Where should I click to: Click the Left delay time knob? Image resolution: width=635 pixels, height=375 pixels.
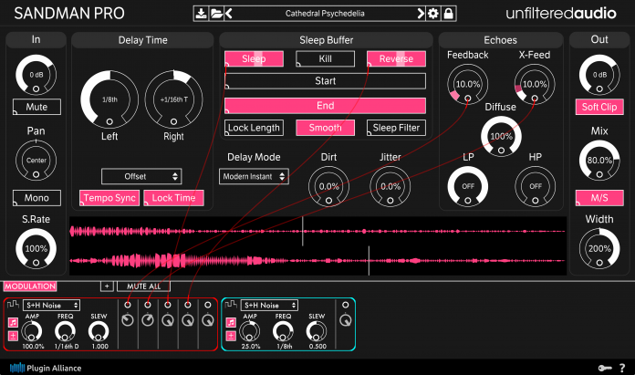[109, 99]
